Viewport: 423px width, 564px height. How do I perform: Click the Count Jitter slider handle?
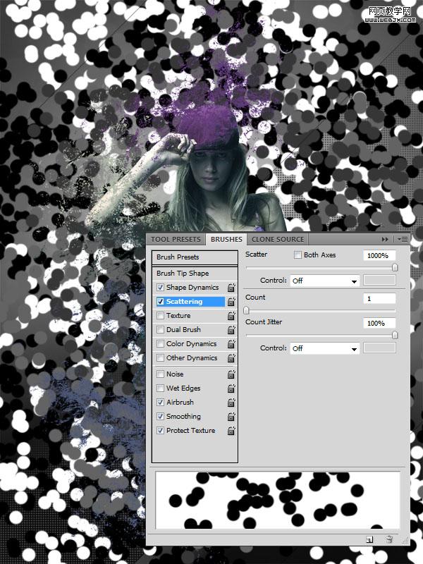[395, 336]
